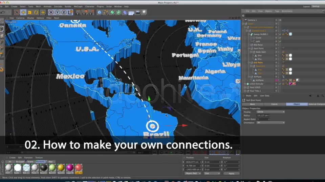Add a light object from toolbar
The image size is (325, 182).
point(144,12)
